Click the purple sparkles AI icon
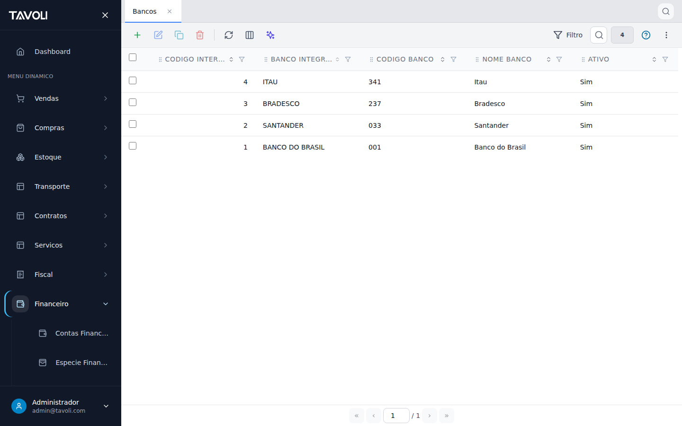Screen dimensions: 682x426 coord(270,35)
